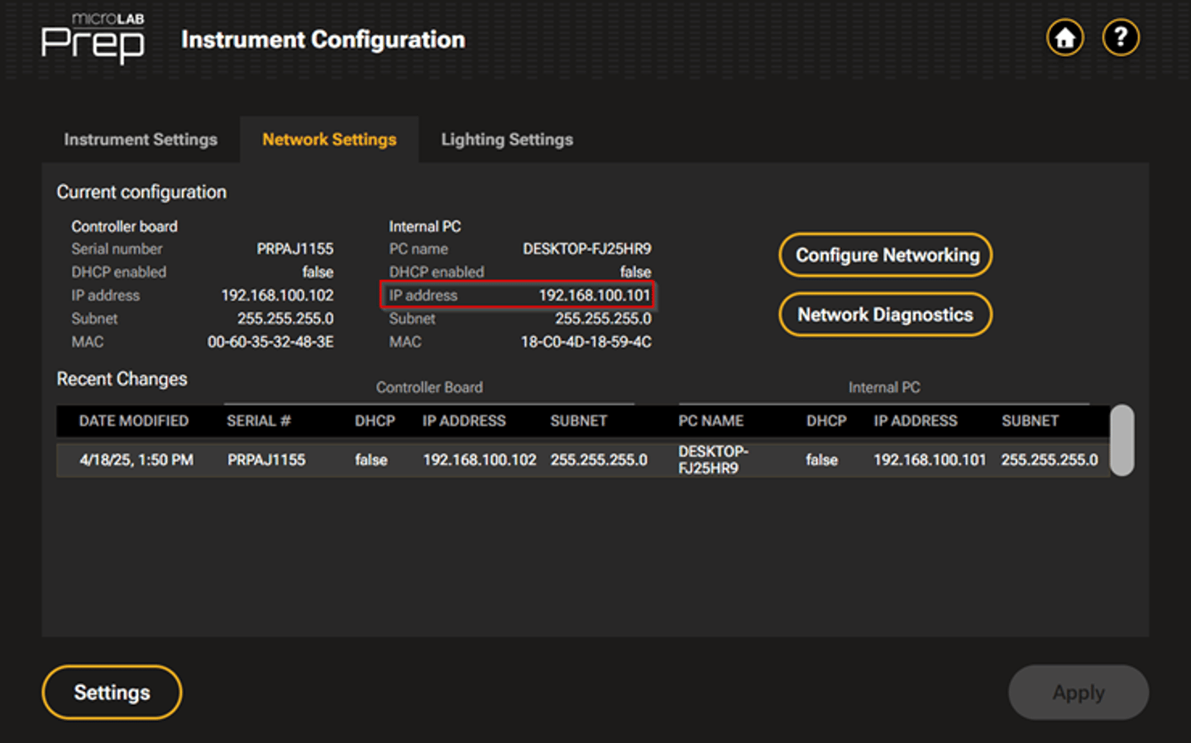Click Controller board DHCP enabled false value
The image size is (1191, 743).
(318, 272)
